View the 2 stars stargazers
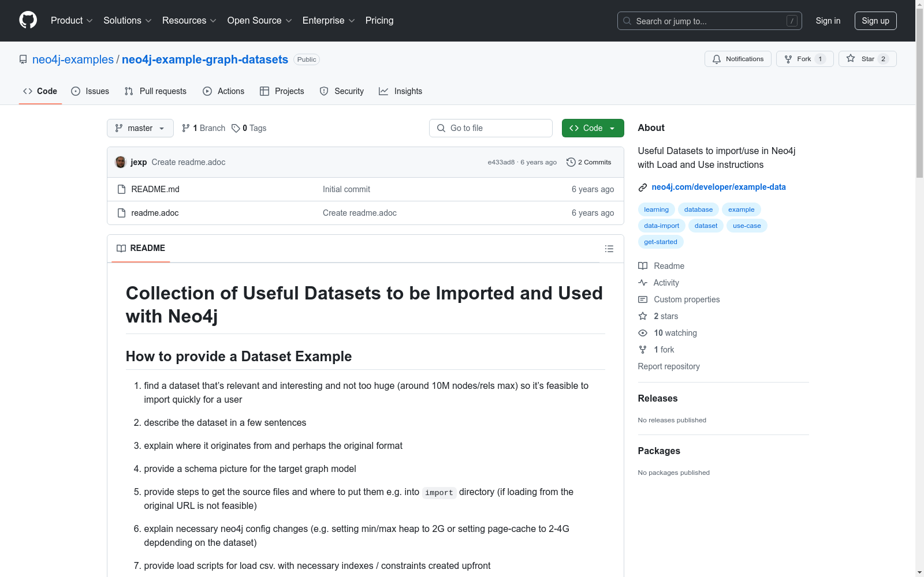Screen dimensions: 924x577 coord(658,316)
